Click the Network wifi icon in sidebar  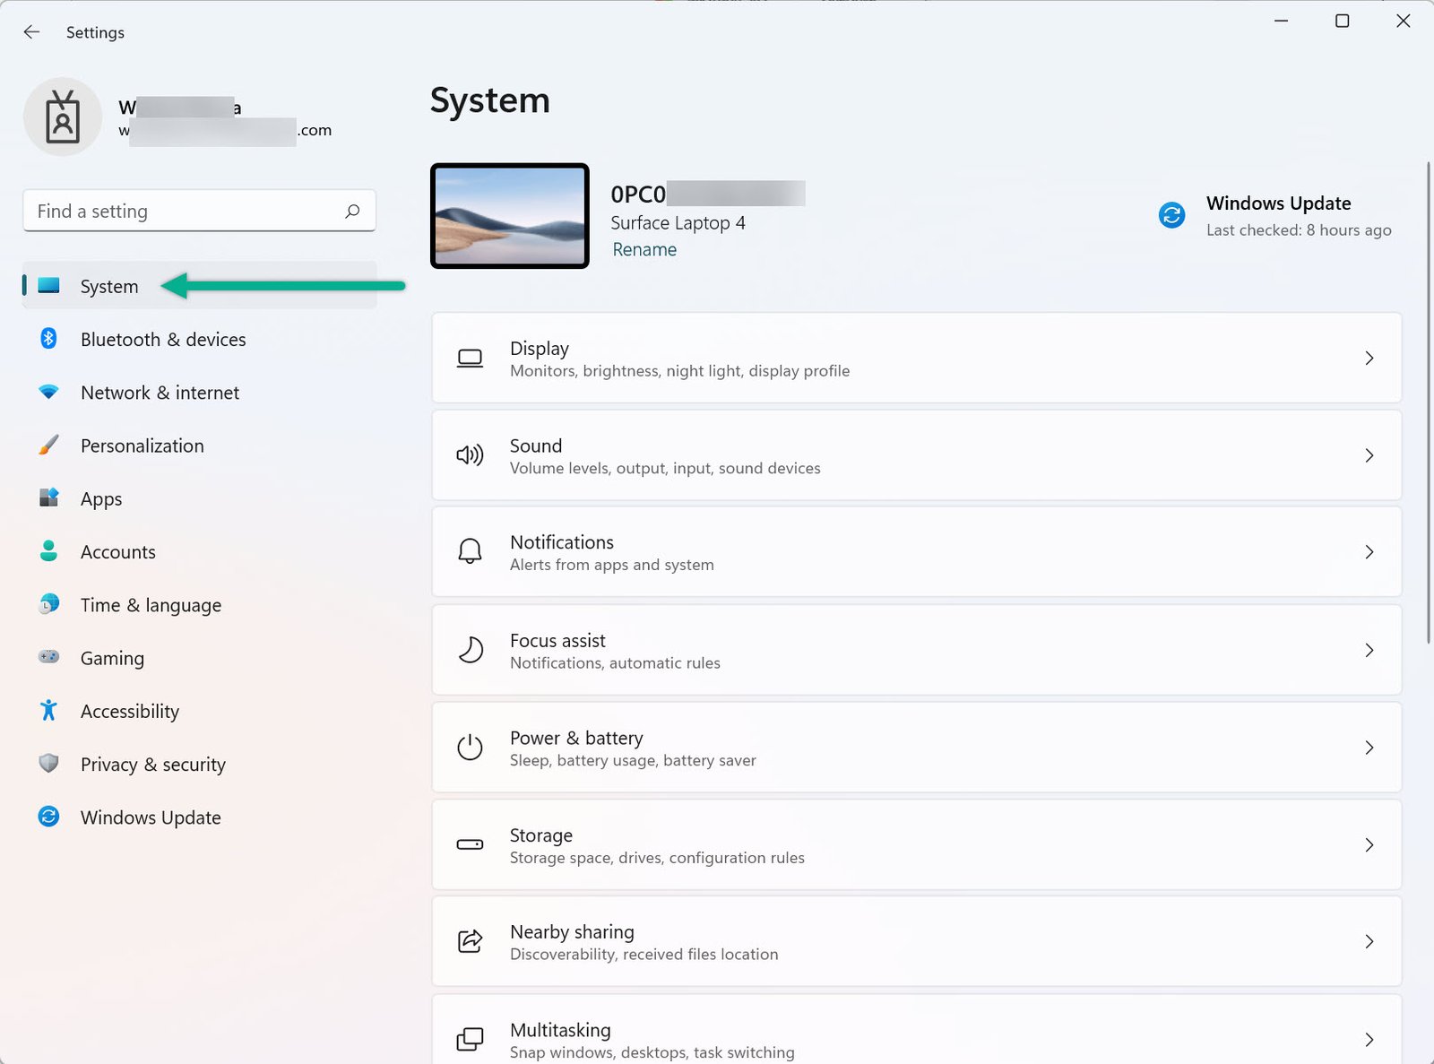coord(48,392)
